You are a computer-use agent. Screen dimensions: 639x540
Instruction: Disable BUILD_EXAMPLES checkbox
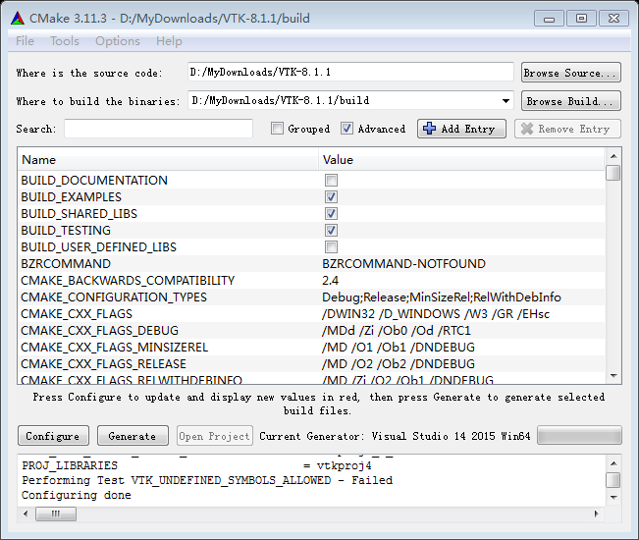(331, 196)
